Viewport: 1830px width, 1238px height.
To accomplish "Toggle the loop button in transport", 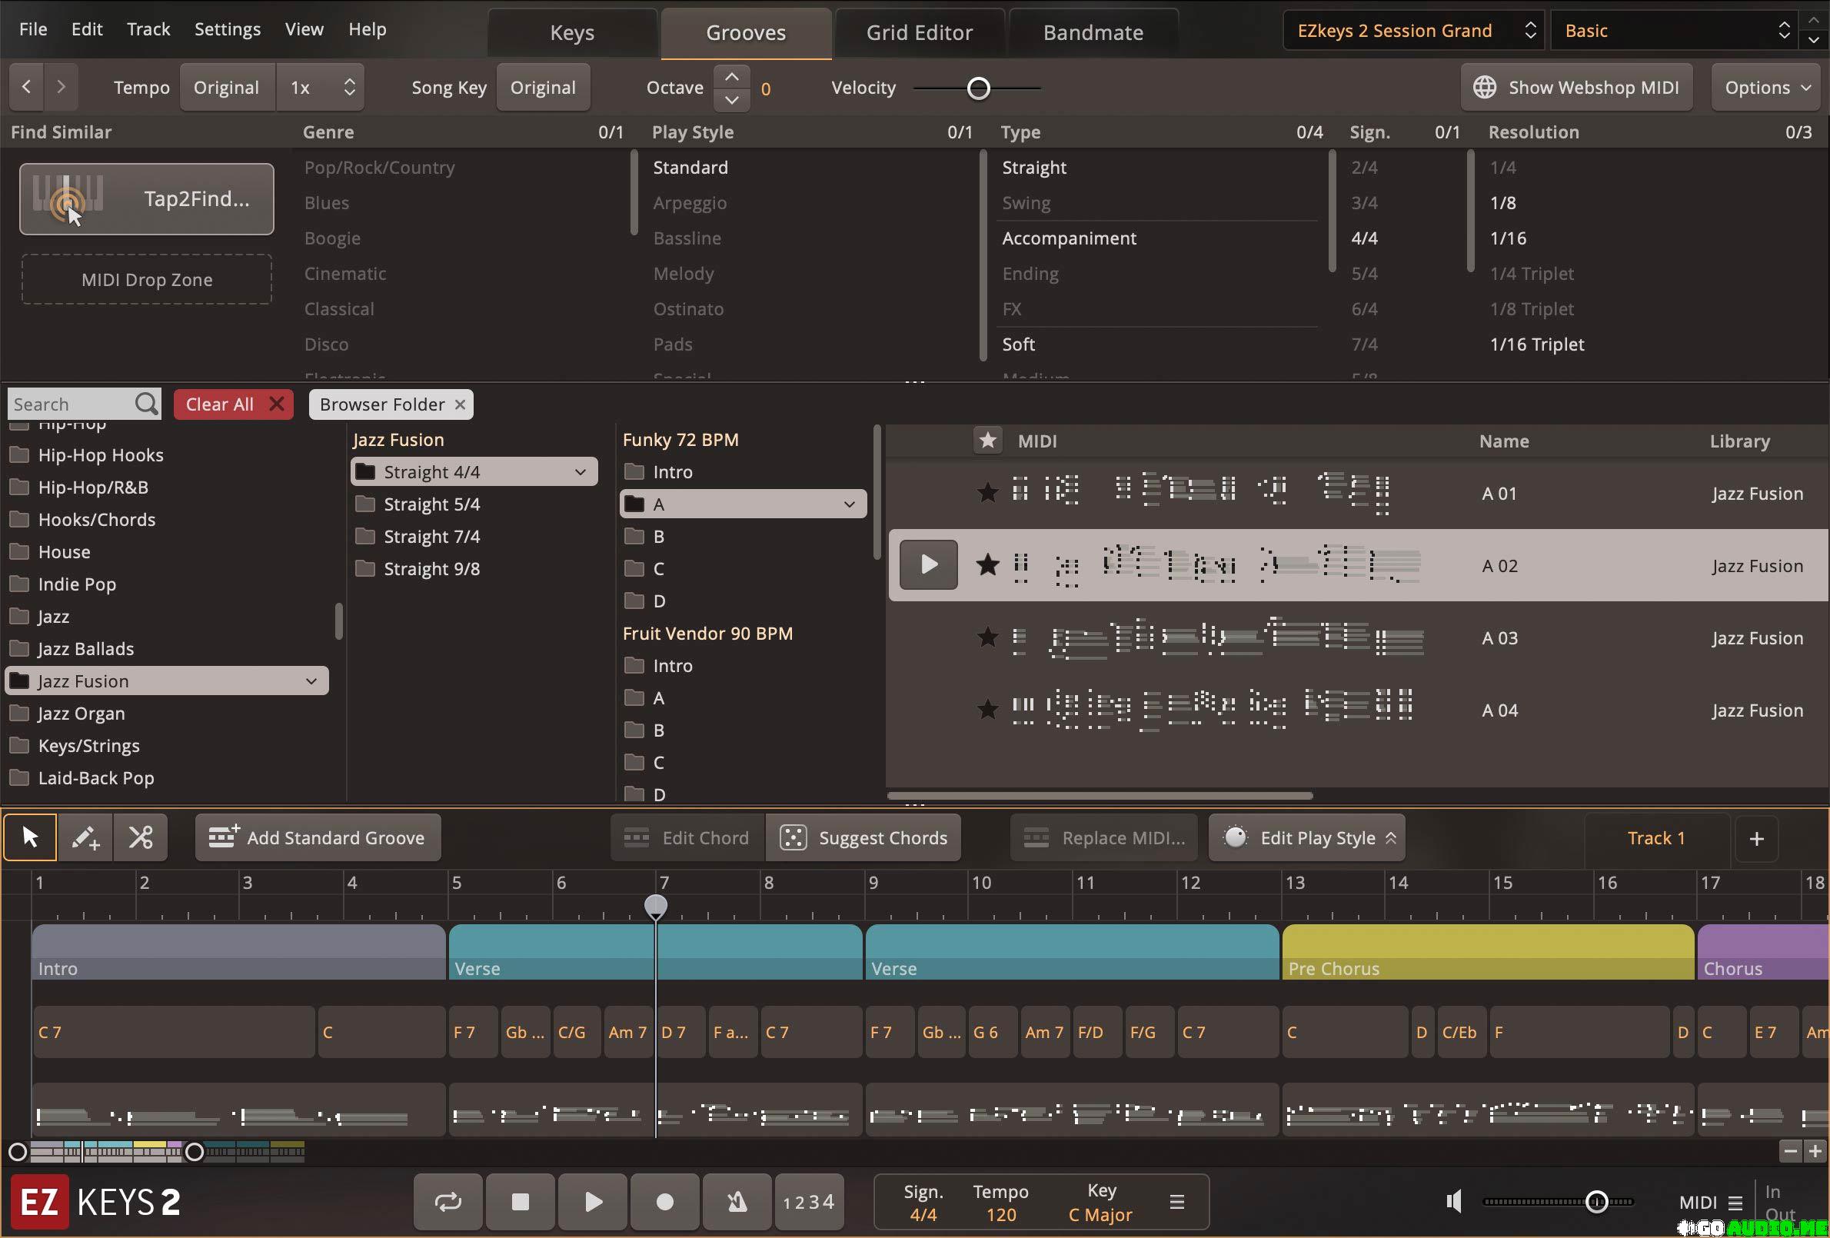I will pos(448,1202).
